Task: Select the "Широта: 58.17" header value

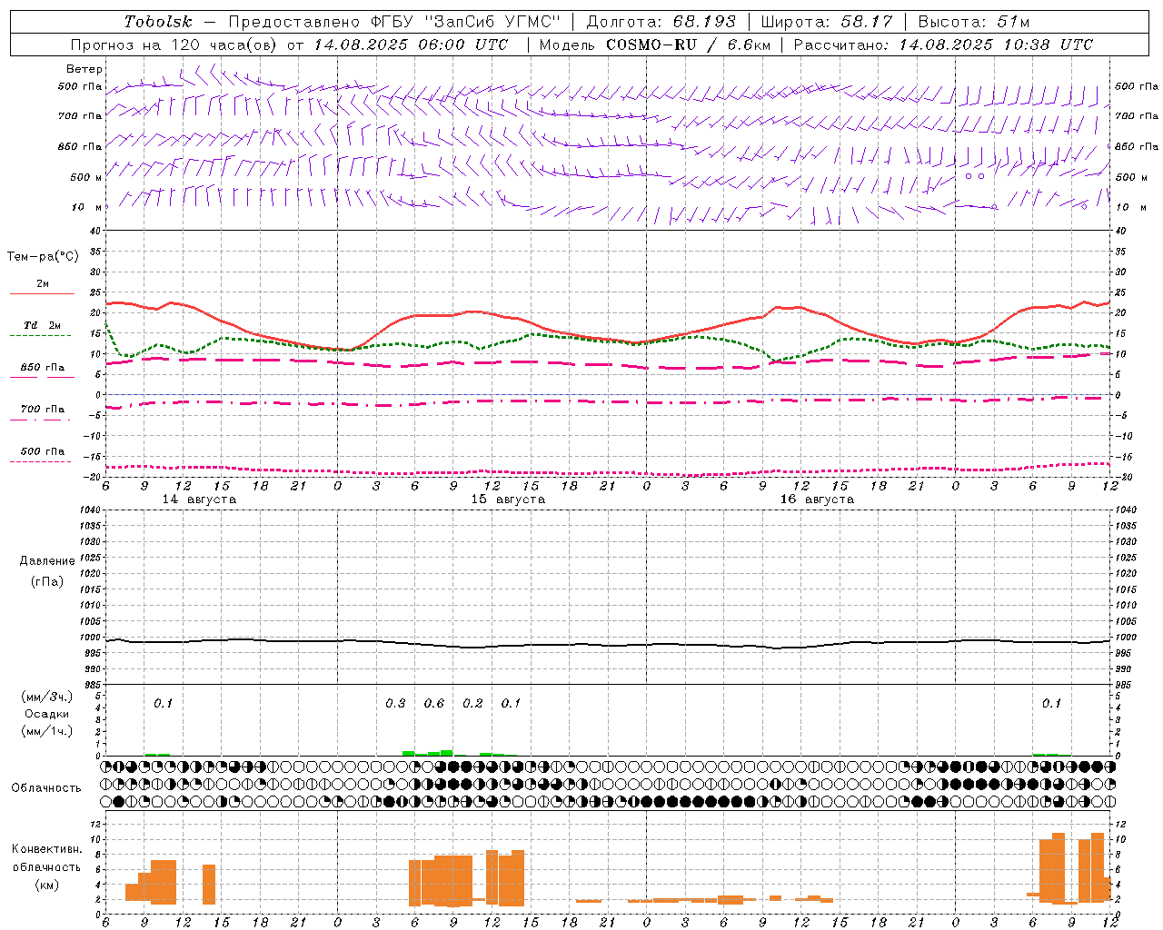Action: (827, 21)
